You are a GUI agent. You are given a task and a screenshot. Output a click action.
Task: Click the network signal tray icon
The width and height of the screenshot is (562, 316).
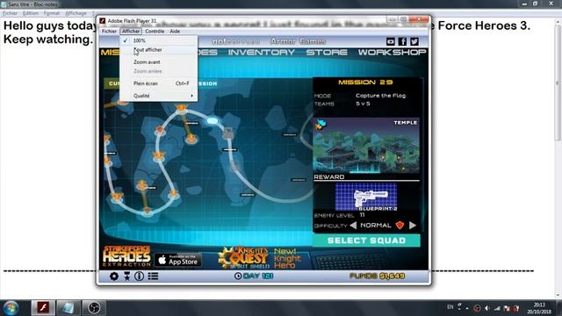[497, 308]
